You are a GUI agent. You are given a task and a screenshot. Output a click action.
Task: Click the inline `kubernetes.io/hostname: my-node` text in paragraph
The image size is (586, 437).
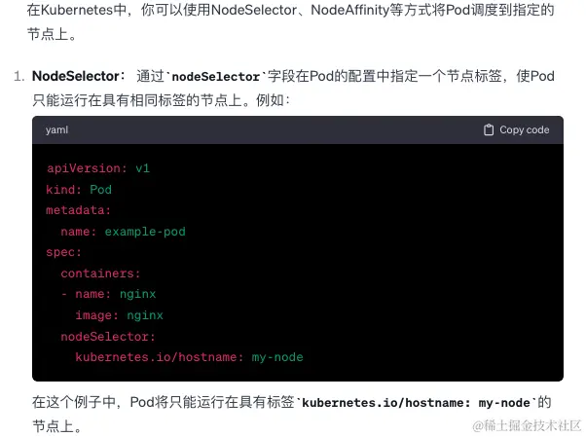pos(416,403)
